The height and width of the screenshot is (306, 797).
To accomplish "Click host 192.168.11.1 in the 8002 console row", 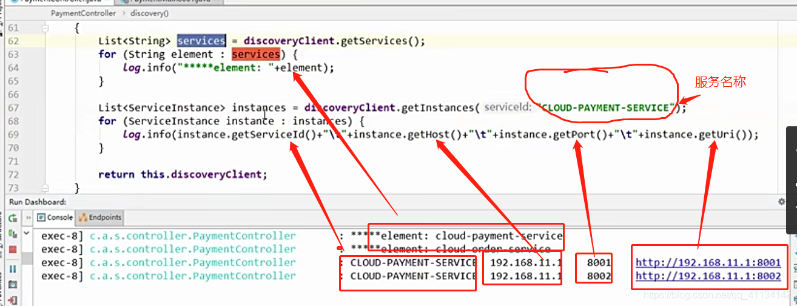I will coord(526,276).
